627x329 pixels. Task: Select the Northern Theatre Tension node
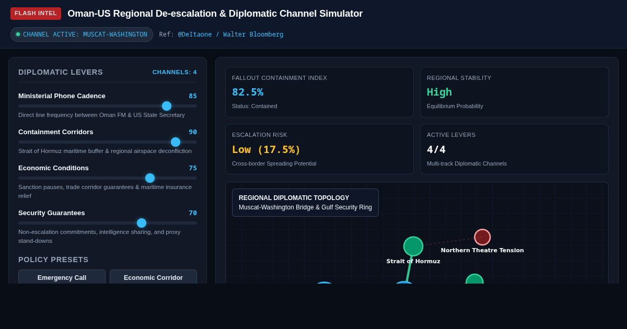[482, 237]
